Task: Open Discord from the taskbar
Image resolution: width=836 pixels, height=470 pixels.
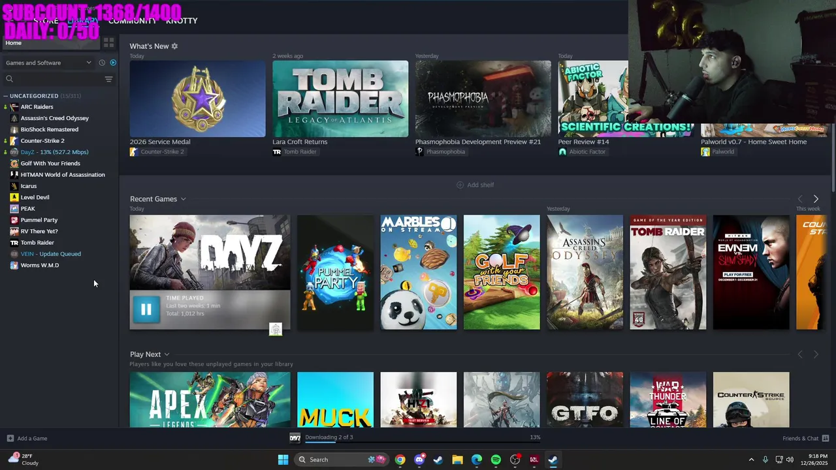Action: [x=419, y=460]
